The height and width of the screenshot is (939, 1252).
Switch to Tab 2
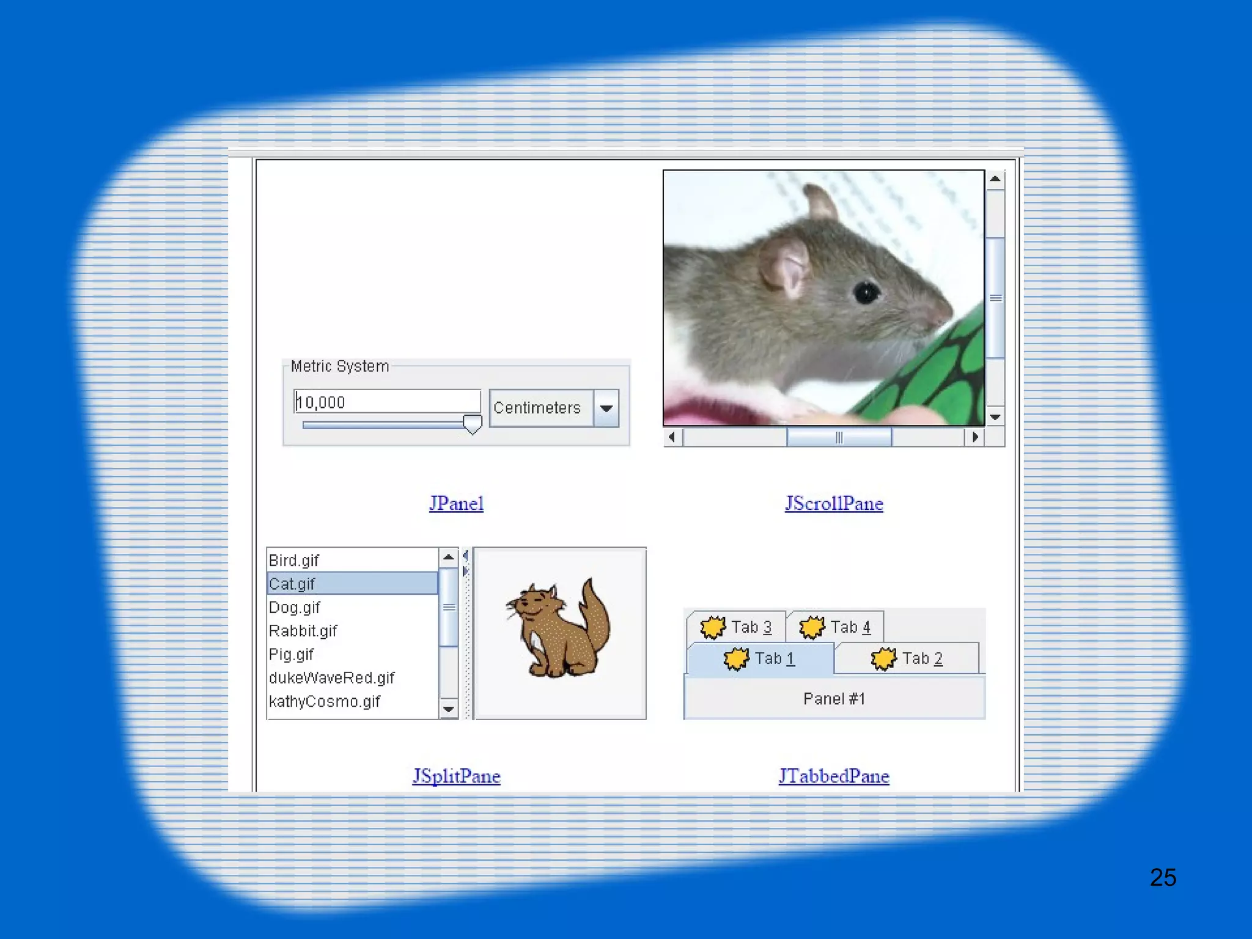coord(922,658)
